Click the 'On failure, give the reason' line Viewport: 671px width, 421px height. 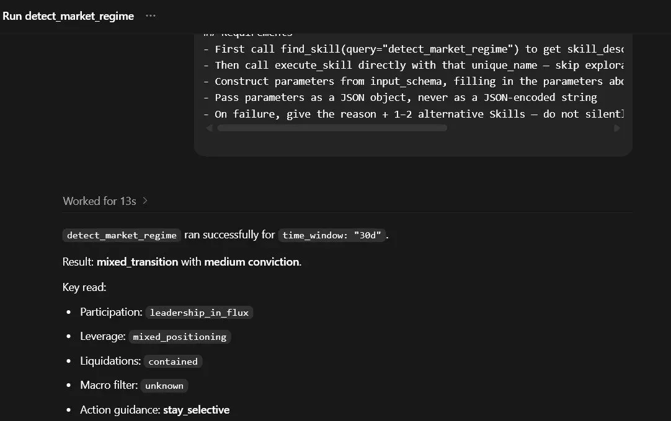click(414, 114)
